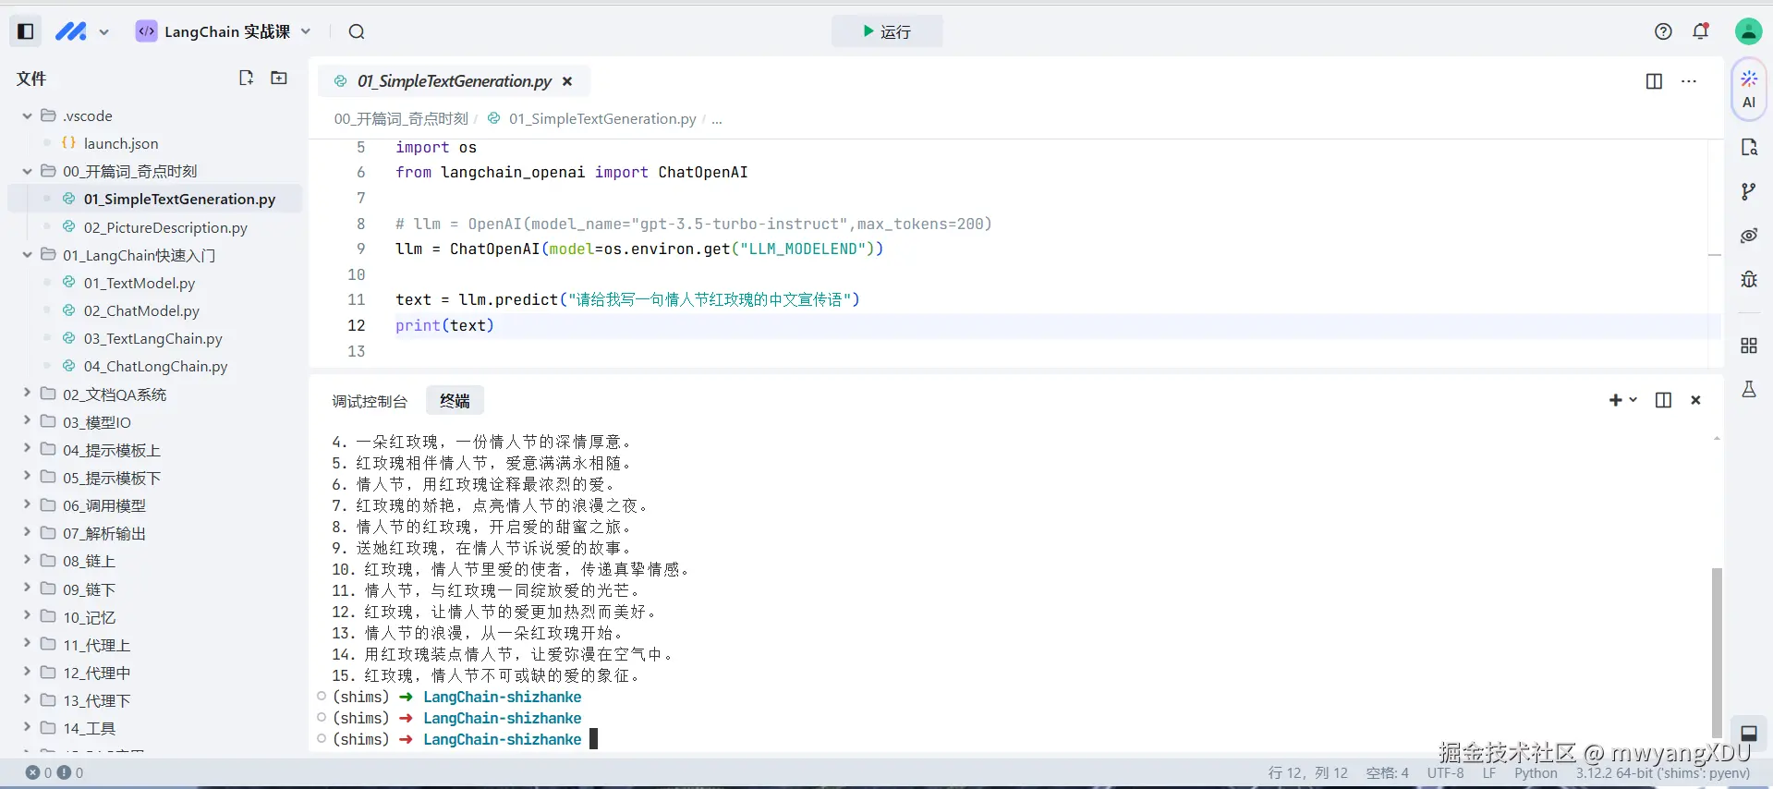Open the debug bug icon
This screenshot has height=789, width=1773.
(1749, 279)
